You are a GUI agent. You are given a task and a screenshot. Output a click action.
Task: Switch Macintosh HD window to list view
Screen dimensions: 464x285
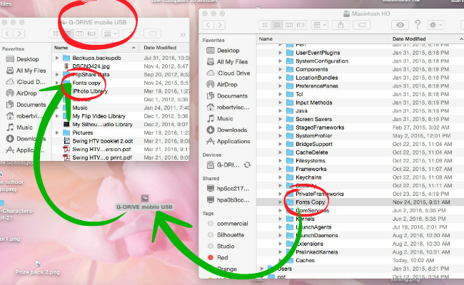click(277, 25)
